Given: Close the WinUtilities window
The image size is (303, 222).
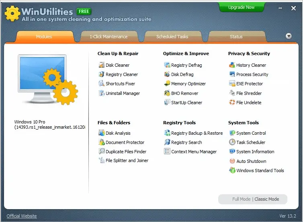Looking at the screenshot, I should click(x=293, y=8).
